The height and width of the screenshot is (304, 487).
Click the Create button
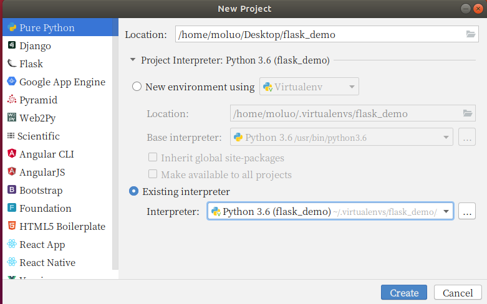[404, 293]
